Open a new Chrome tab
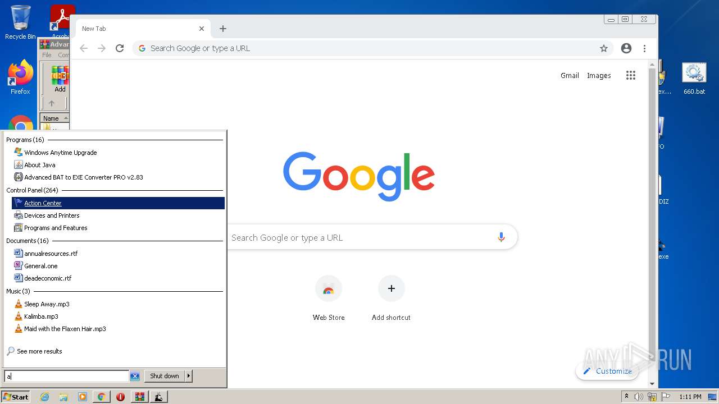The width and height of the screenshot is (719, 404). [x=223, y=29]
